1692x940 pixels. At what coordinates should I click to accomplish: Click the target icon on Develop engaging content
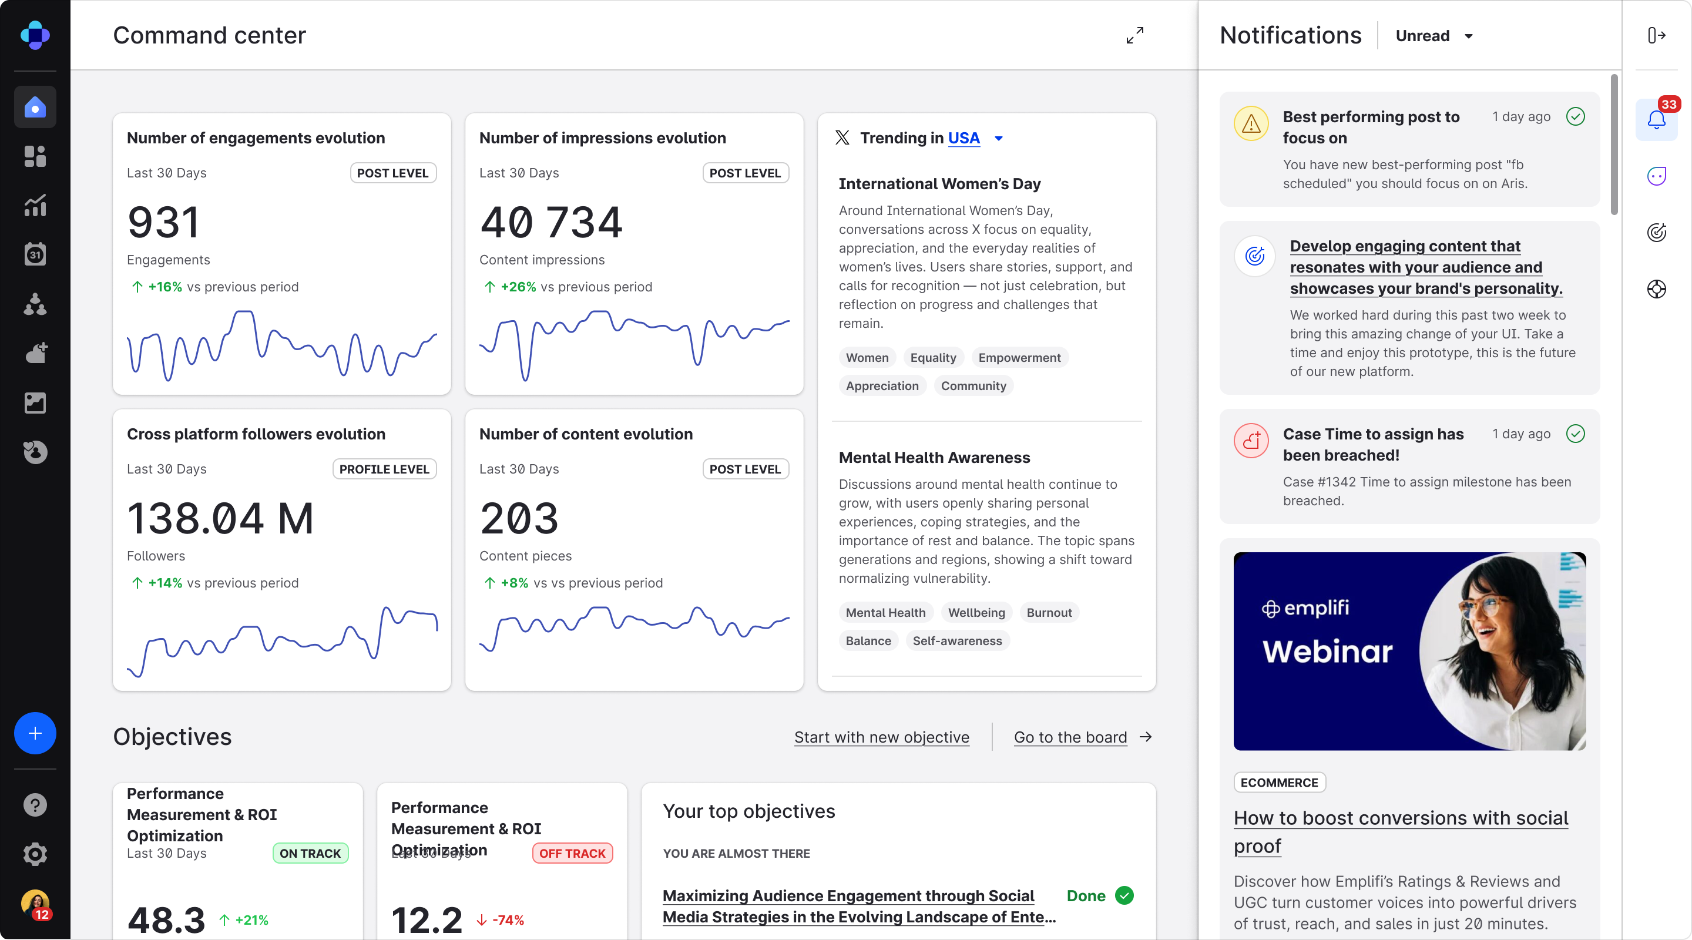[1254, 256]
